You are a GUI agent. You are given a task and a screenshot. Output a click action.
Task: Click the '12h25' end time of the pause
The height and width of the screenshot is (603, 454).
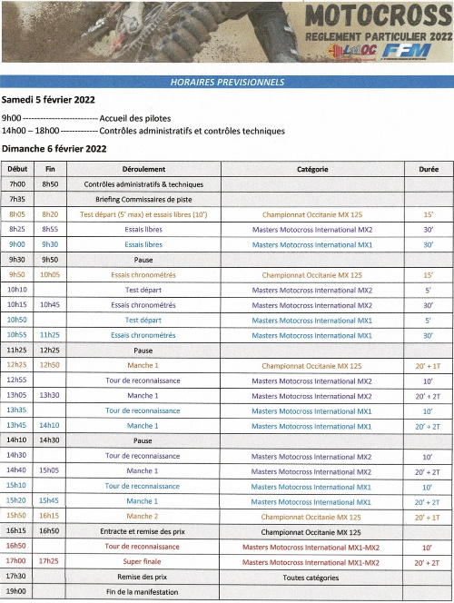[x=50, y=351]
